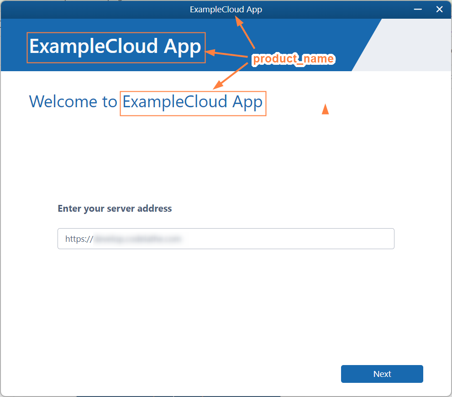Close the ExampleCloud App window
452x397 pixels.
click(439, 9)
